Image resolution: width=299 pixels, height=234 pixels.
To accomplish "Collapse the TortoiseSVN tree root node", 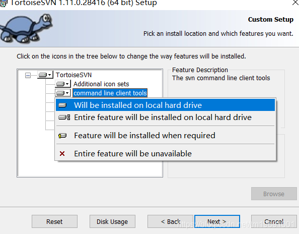I will click(28, 75).
